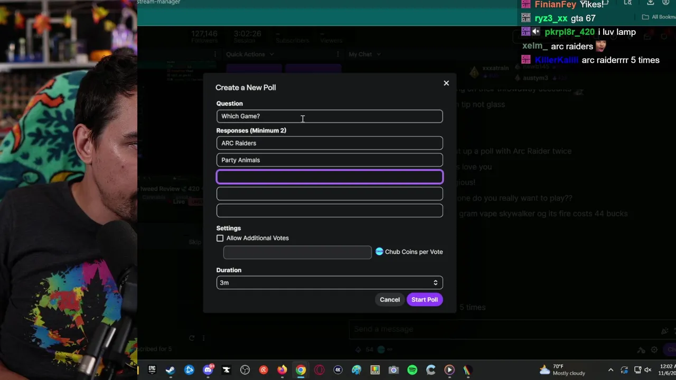Edit the ARC Raiders response field
This screenshot has height=380, width=676.
pyautogui.click(x=330, y=143)
